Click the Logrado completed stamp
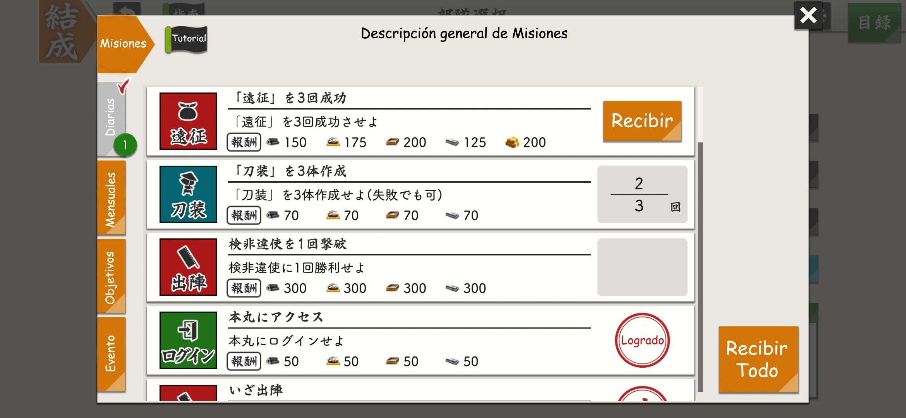Screen dimensions: 906x418 tap(642, 340)
